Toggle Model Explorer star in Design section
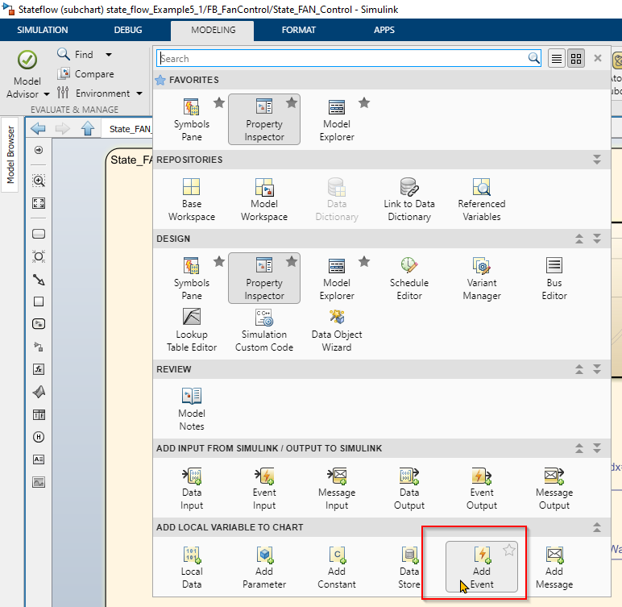Screen dimensions: 622x607 [x=364, y=261]
